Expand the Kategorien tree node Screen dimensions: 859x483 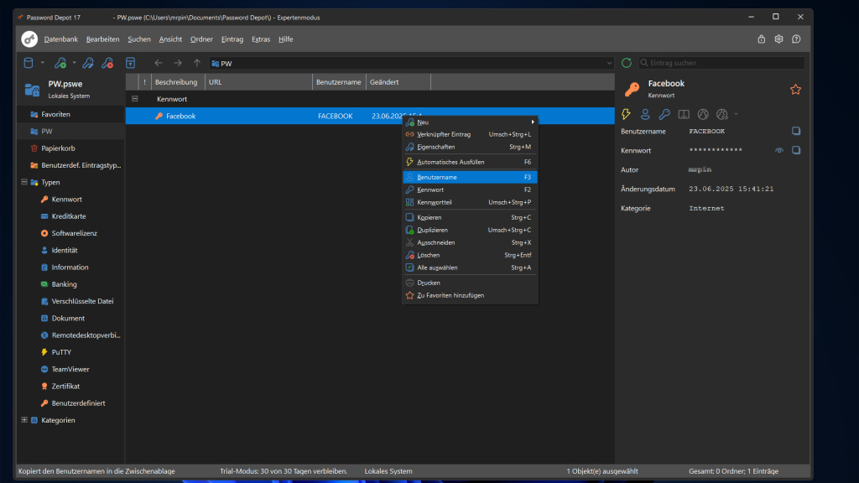pos(23,420)
